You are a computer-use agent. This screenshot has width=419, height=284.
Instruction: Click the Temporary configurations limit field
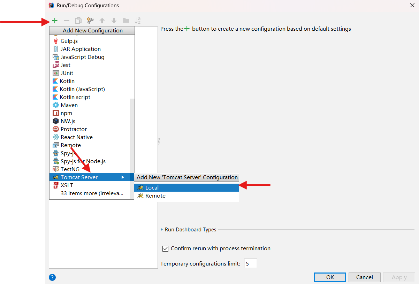[x=251, y=263]
